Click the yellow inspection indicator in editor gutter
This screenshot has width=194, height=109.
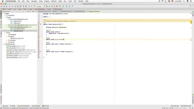[x=191, y=22]
